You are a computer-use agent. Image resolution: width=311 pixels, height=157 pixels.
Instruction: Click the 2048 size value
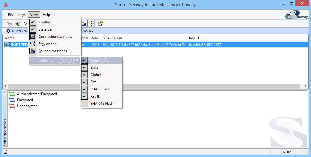pos(96,44)
